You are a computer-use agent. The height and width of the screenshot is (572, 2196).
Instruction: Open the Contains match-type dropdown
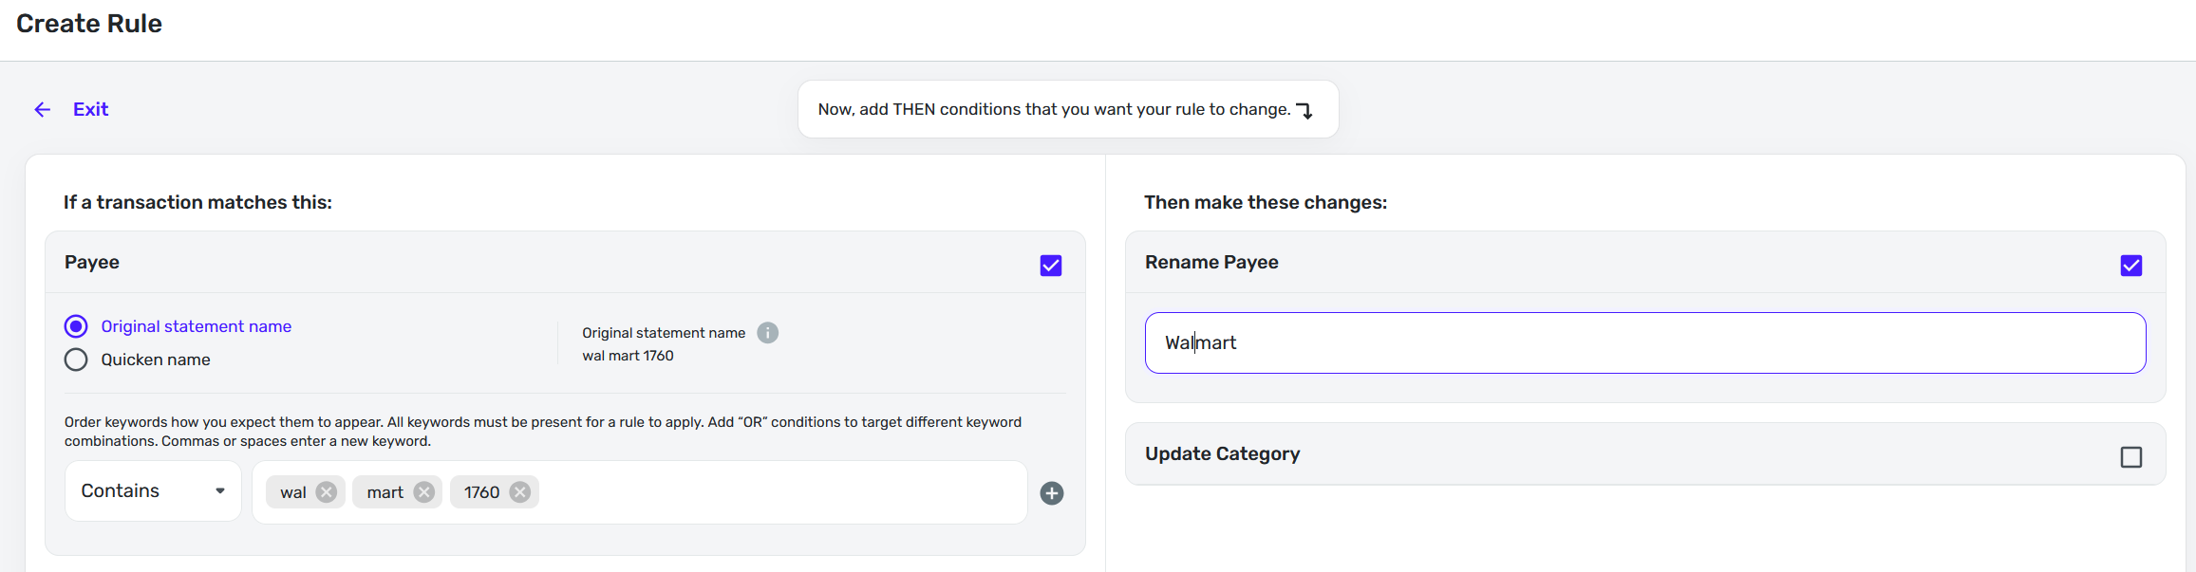152,491
